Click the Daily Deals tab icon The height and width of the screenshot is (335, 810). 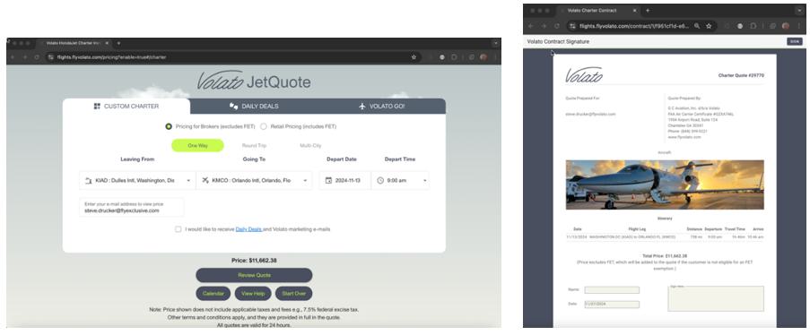233,107
